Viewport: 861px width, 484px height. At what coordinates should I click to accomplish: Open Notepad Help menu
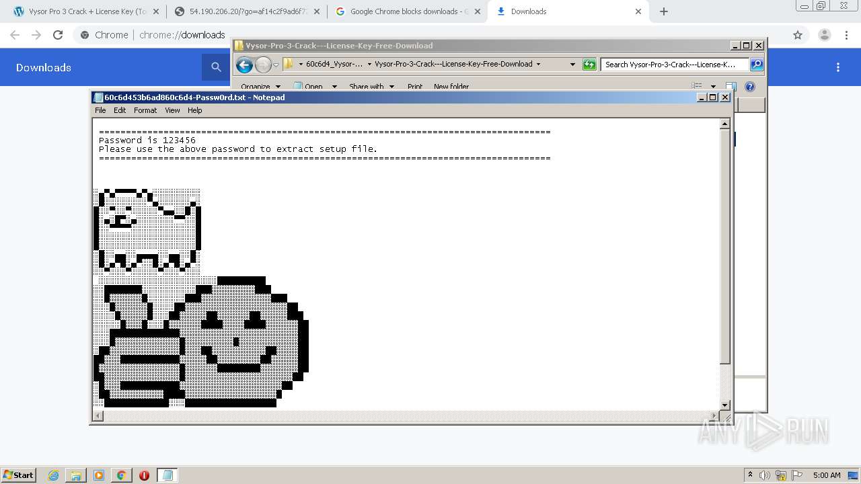[x=194, y=110]
